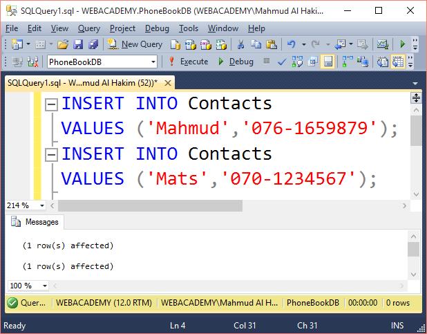Open the active documents list dropdown arrow
427x334 pixels.
coord(415,84)
